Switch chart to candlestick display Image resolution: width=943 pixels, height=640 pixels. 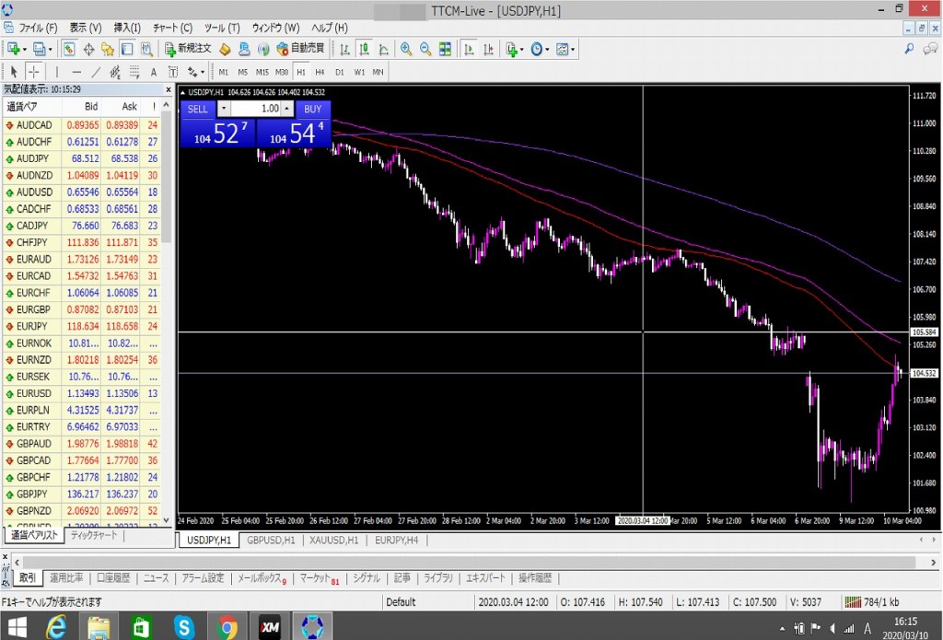(363, 49)
